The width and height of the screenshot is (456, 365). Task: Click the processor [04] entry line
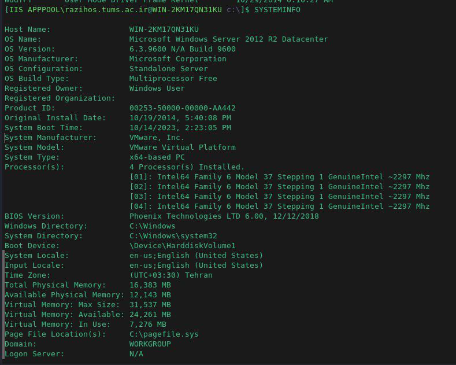point(279,207)
